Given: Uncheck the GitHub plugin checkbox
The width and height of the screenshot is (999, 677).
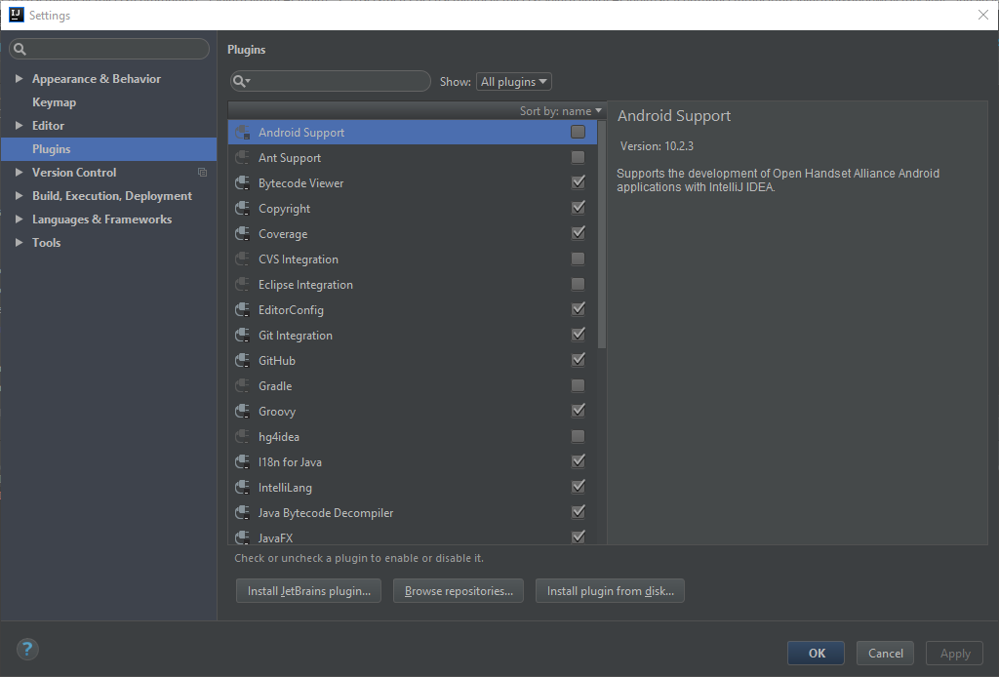Looking at the screenshot, I should [x=578, y=360].
